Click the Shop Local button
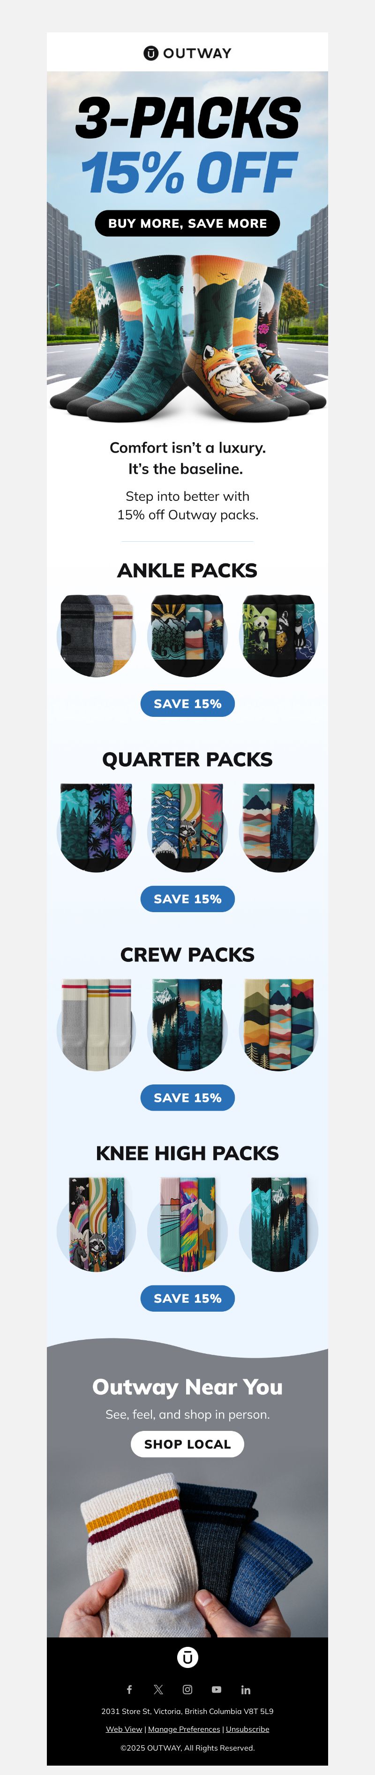Image resolution: width=375 pixels, height=1775 pixels. 187,1444
